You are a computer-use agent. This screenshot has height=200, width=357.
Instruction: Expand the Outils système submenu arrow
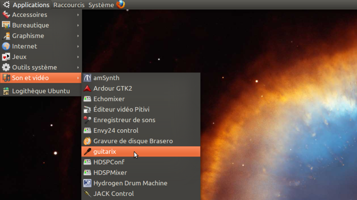[78, 68]
